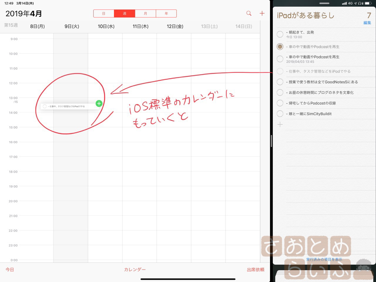Check off 嫁と一緒にSimCityBuildit reminder
Image resolution: width=376 pixels, height=282 pixels.
(280, 114)
